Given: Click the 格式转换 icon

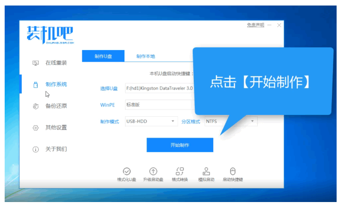Looking at the screenshot, I should pyautogui.click(x=180, y=171).
